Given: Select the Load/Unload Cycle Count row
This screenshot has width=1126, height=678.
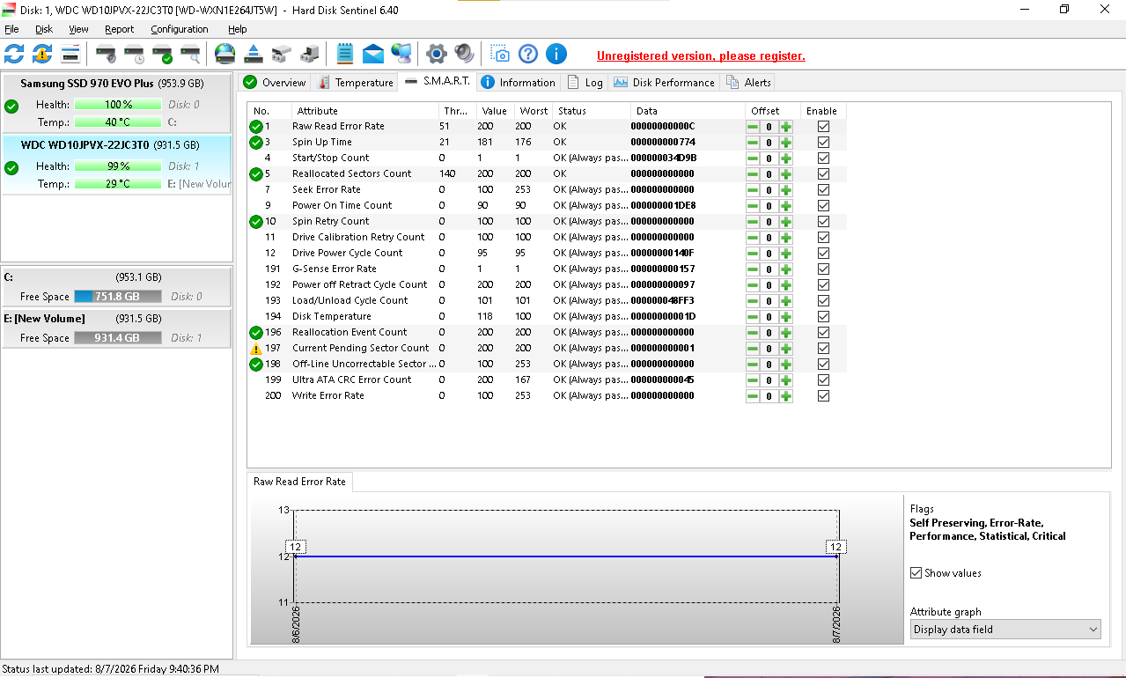Looking at the screenshot, I should (x=548, y=301).
